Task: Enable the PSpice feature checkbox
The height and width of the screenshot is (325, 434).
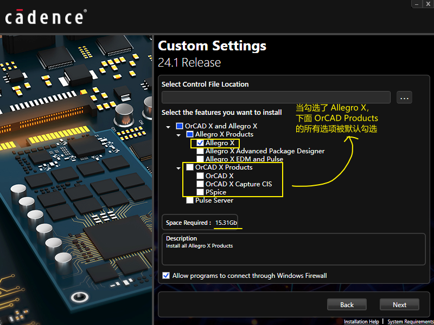Action: (200, 192)
